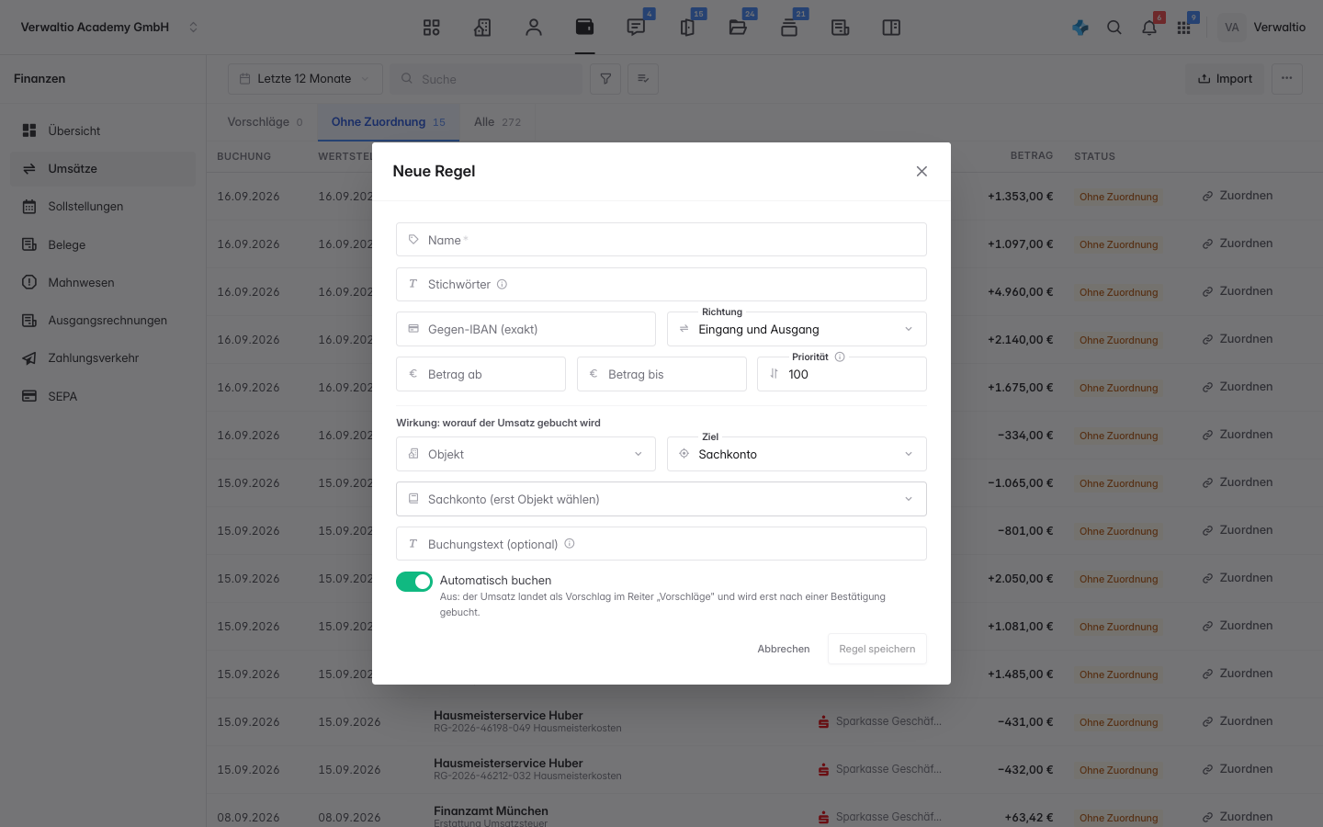
Task: Open Sollstellungen in the sidebar
Action: point(103,207)
